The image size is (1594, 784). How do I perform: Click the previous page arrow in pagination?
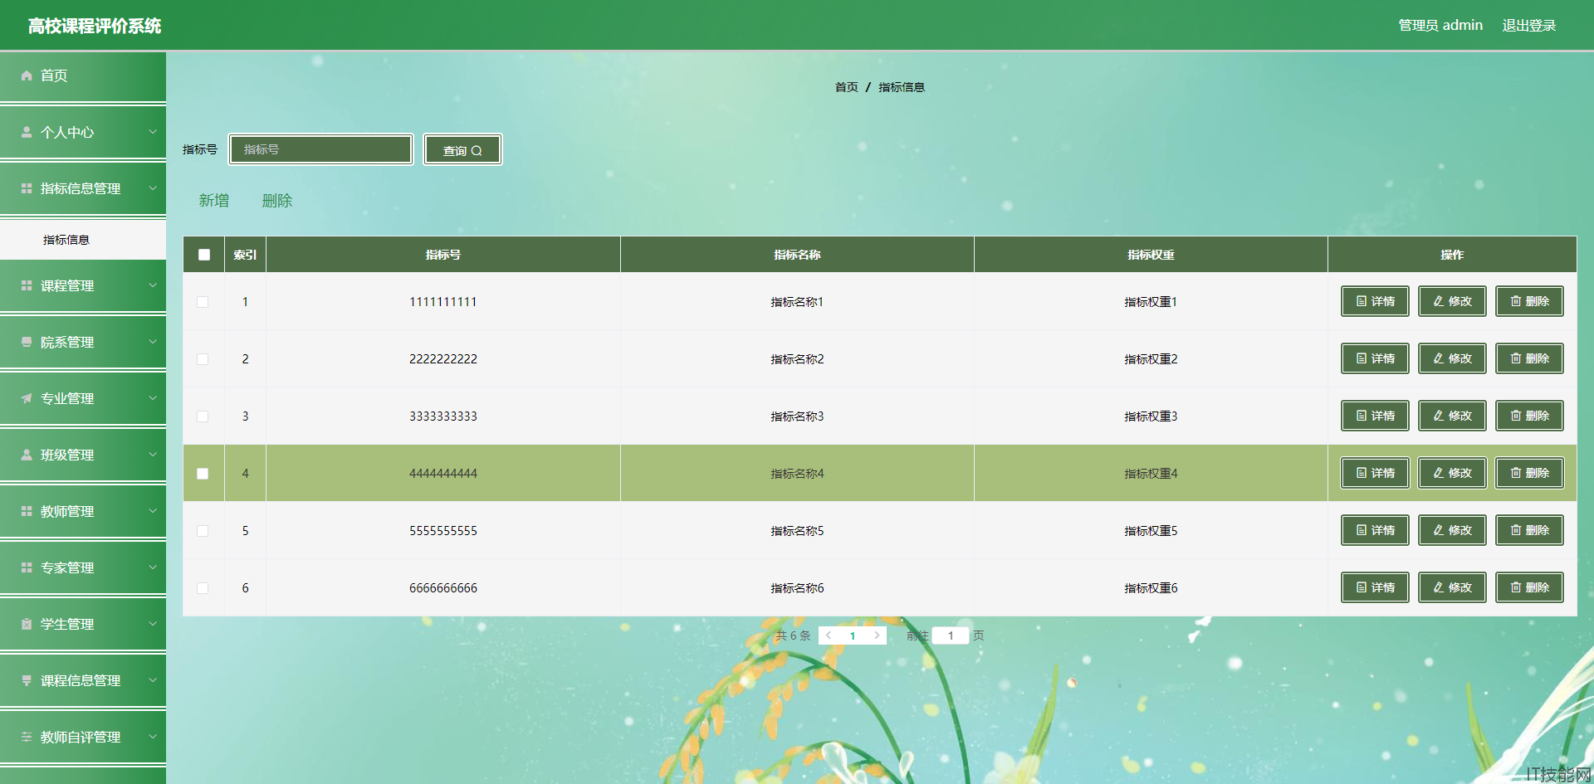pos(829,635)
